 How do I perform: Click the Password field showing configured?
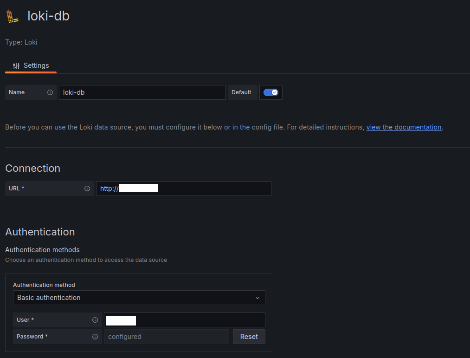click(167, 336)
